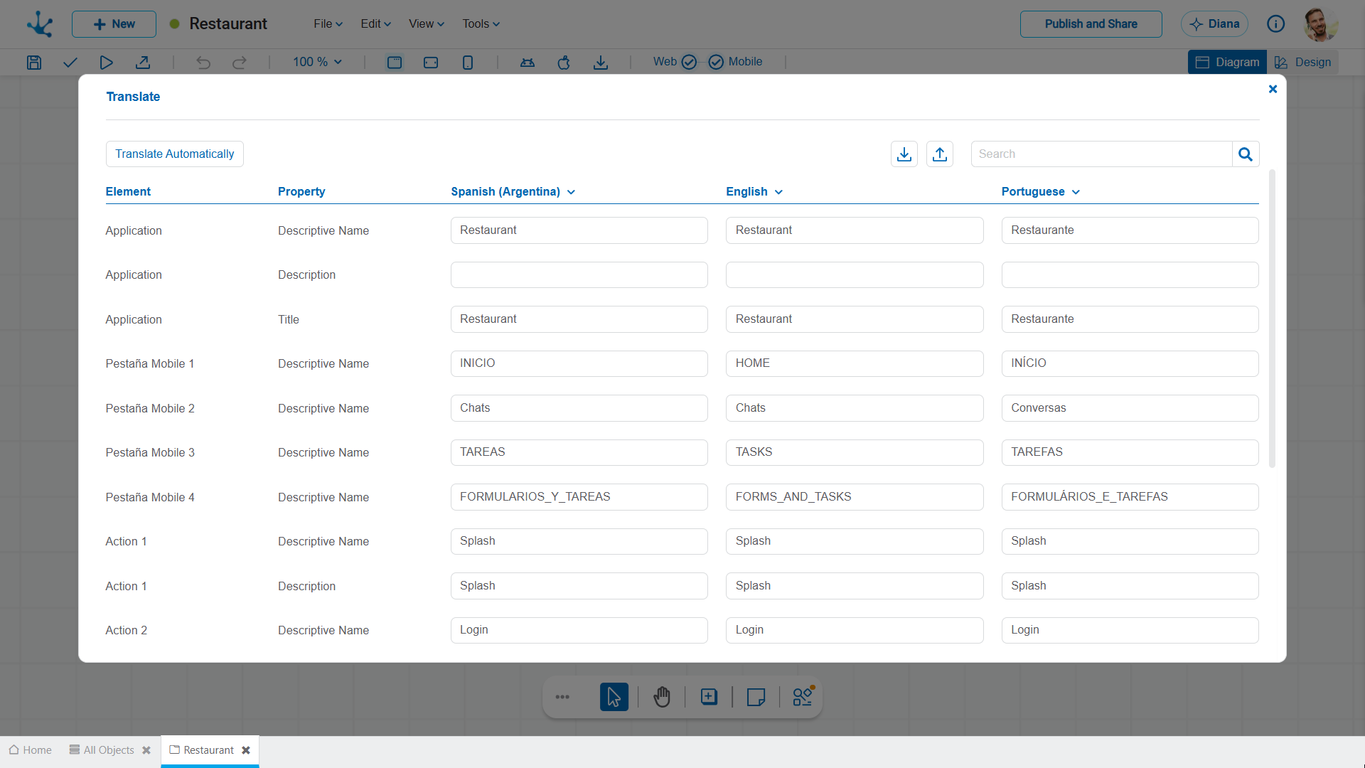Click the toolbar download icon next to Apple
The image size is (1365, 768).
pos(601,63)
